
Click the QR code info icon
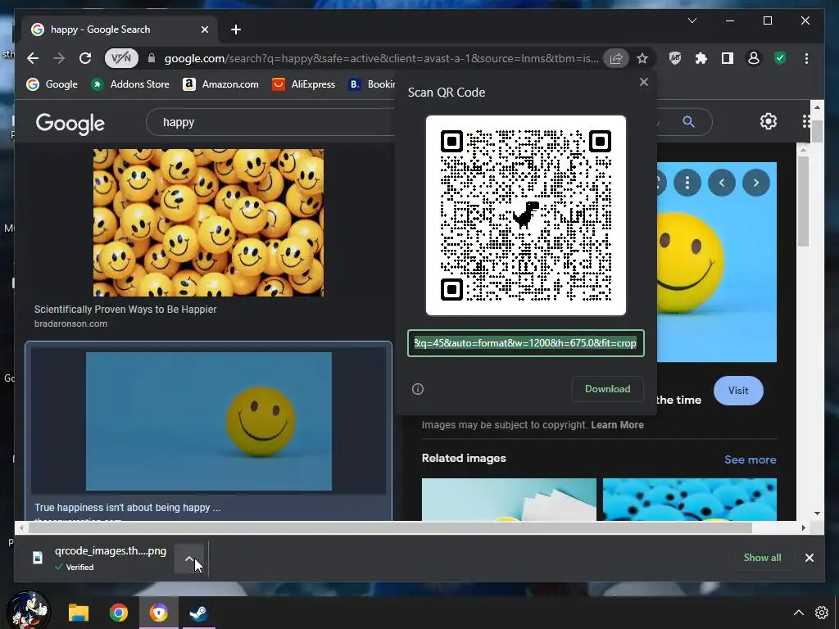[x=418, y=389]
